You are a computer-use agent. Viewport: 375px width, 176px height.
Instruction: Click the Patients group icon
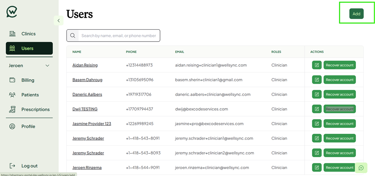[12, 95]
